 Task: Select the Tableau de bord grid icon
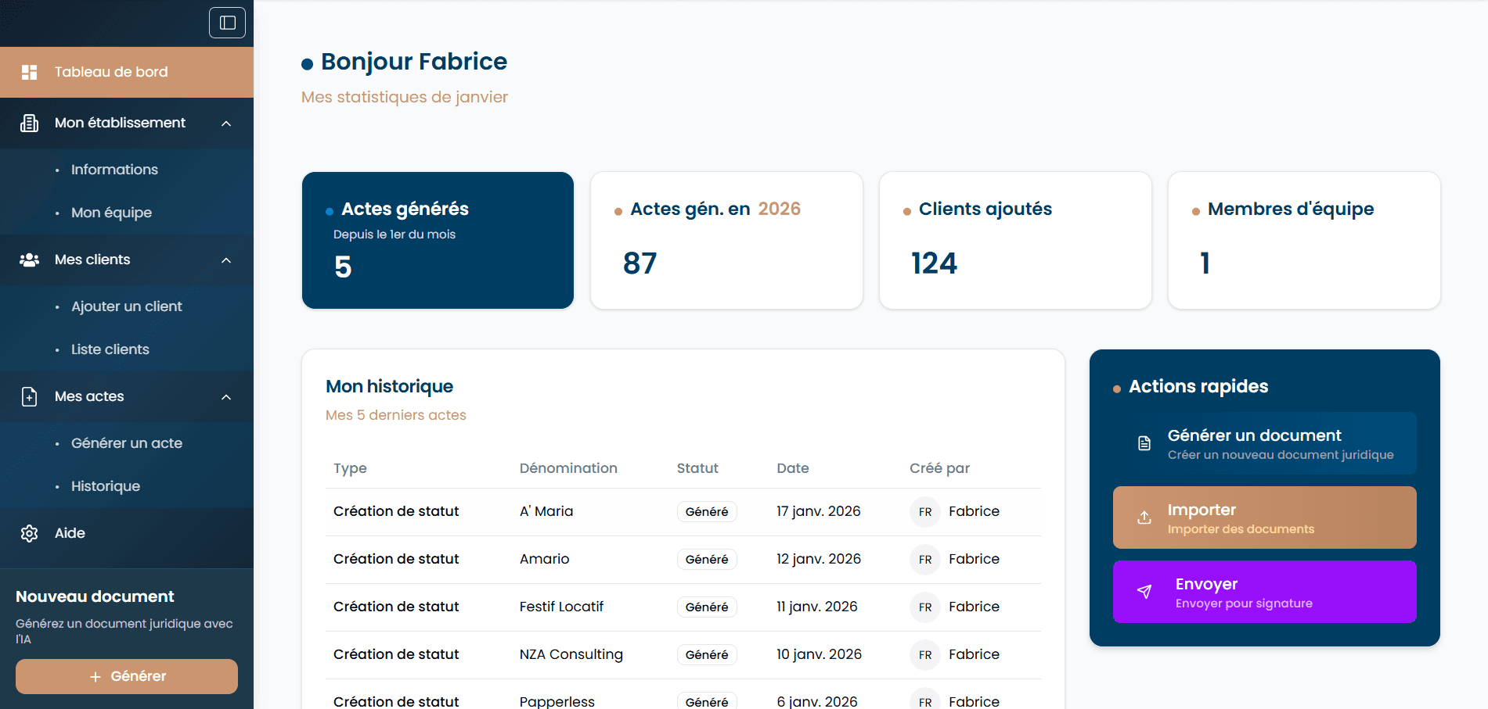tap(30, 72)
